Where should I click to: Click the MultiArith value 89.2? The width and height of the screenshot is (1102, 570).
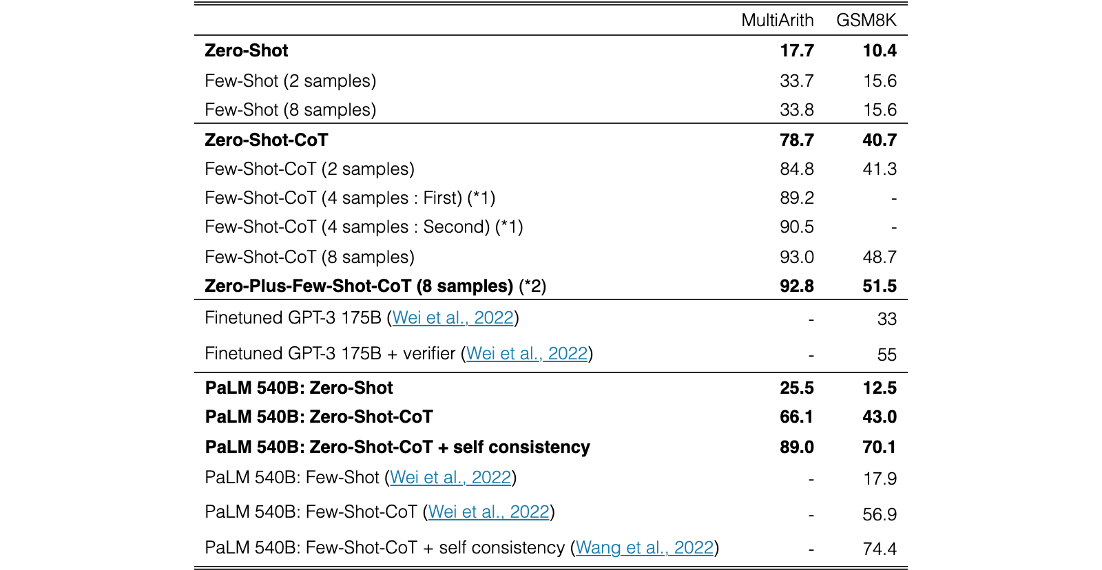pos(797,198)
